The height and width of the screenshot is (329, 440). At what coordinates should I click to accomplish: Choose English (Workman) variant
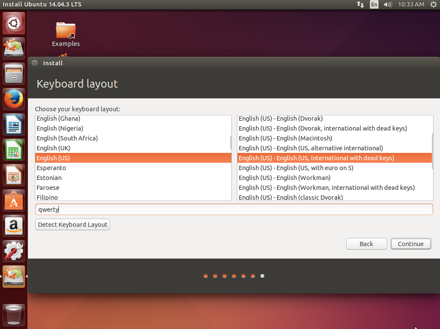pyautogui.click(x=335, y=178)
